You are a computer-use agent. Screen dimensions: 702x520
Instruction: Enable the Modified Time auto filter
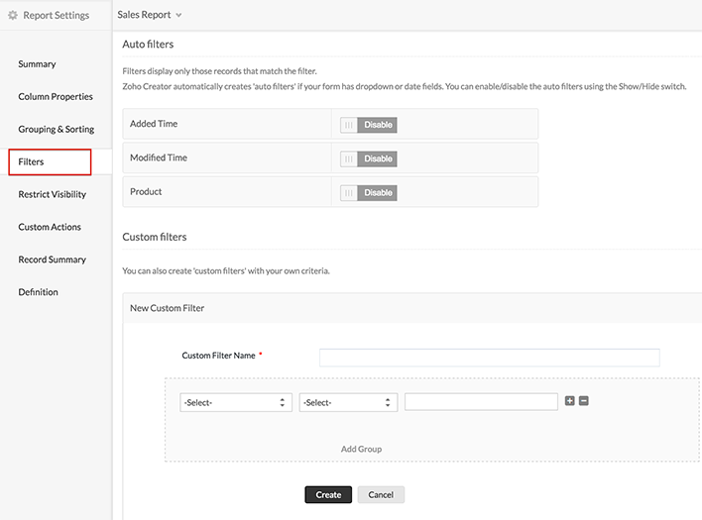pos(368,158)
